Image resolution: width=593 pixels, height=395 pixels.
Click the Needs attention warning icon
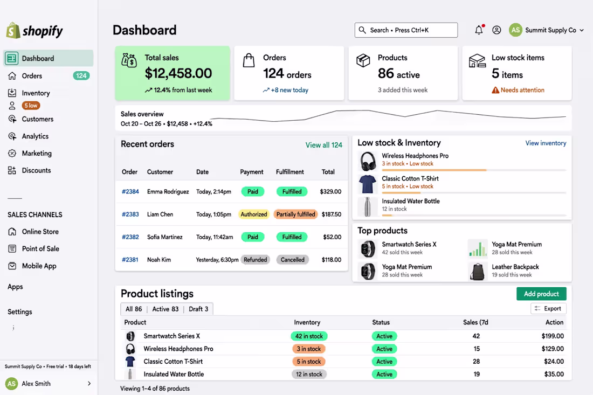point(495,90)
